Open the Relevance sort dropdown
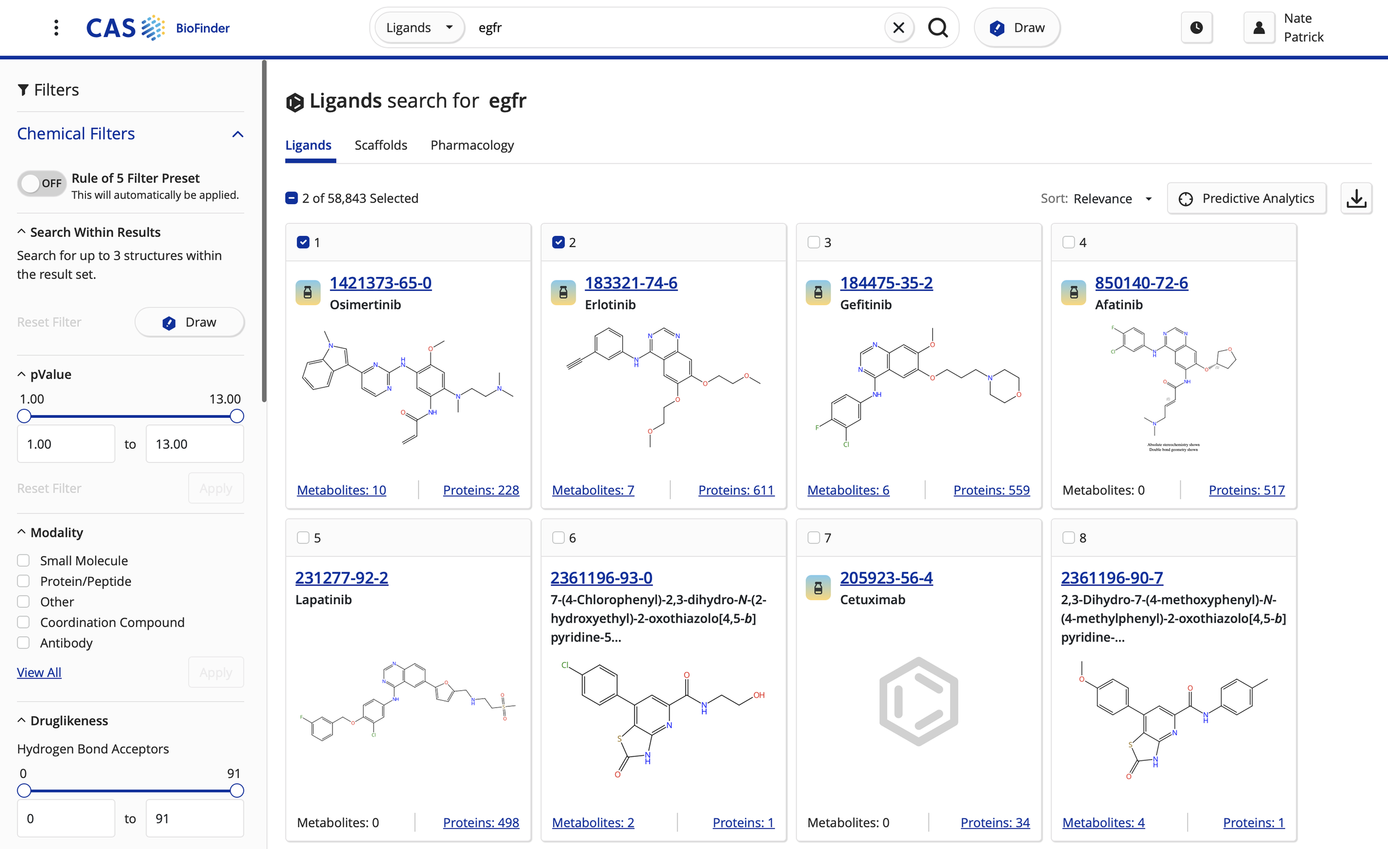Viewport: 1388px width, 849px height. pyautogui.click(x=1113, y=198)
